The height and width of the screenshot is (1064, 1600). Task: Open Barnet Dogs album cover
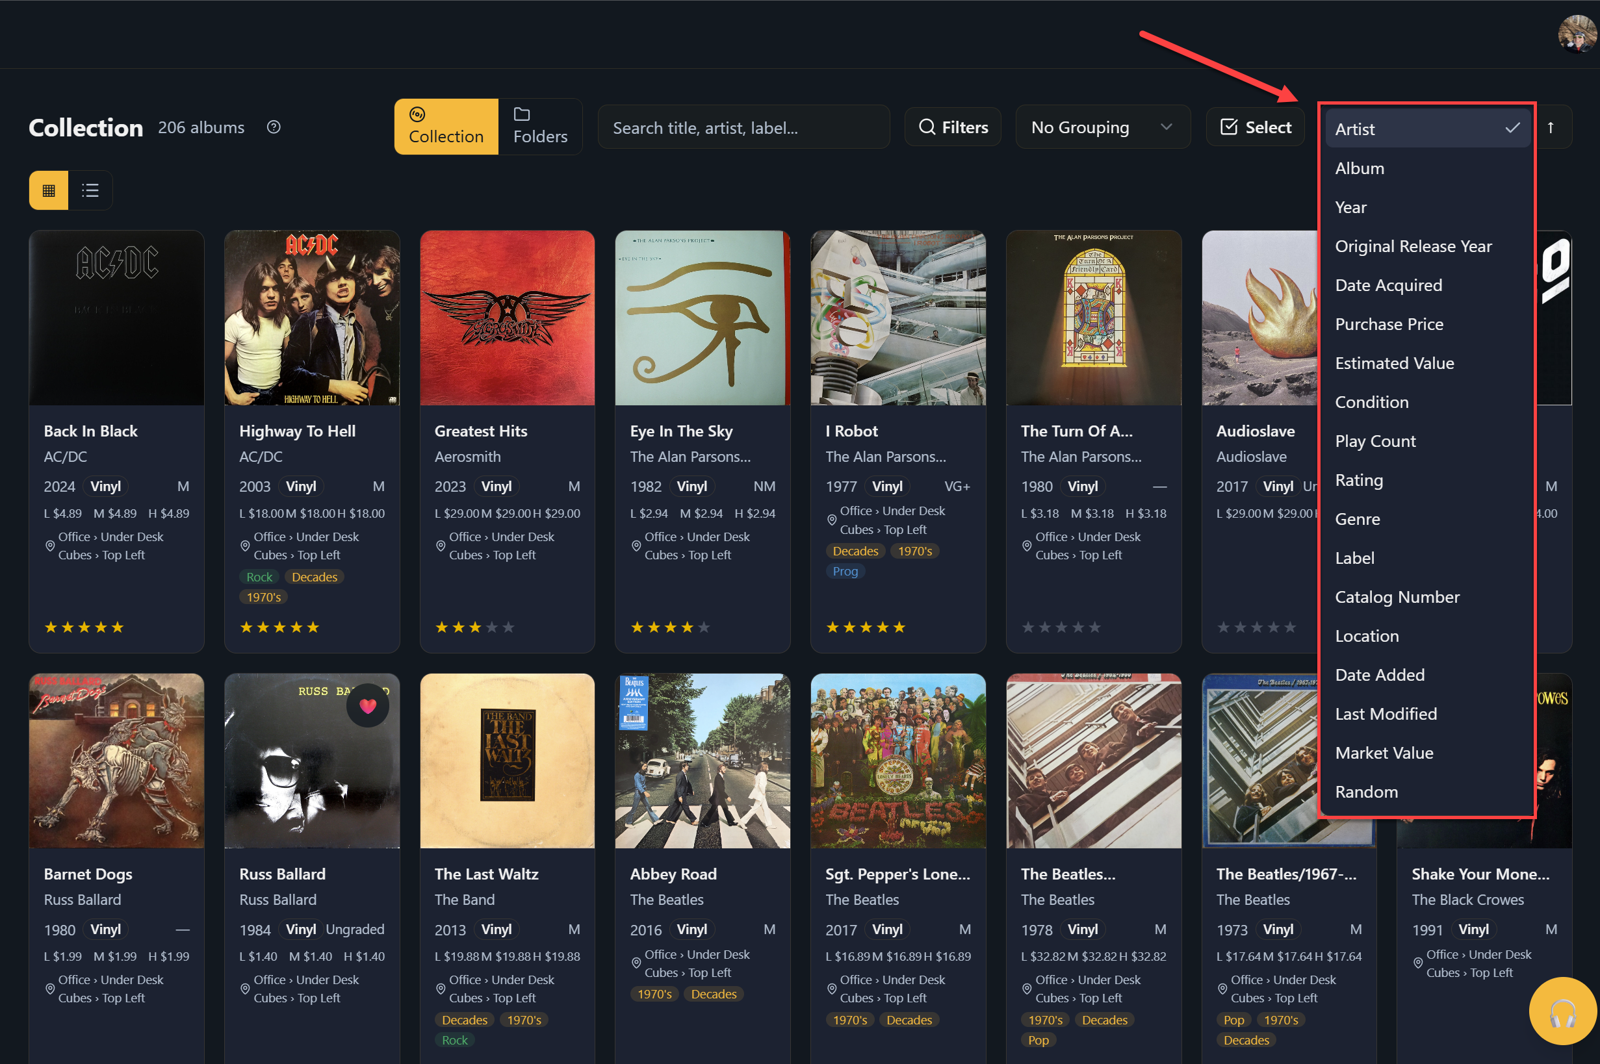click(x=117, y=761)
